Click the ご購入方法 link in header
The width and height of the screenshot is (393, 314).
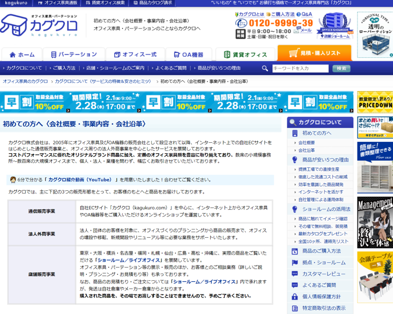tap(283, 14)
